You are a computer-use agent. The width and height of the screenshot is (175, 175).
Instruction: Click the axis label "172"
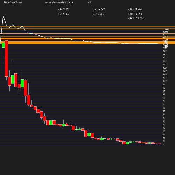click(x=164, y=35)
